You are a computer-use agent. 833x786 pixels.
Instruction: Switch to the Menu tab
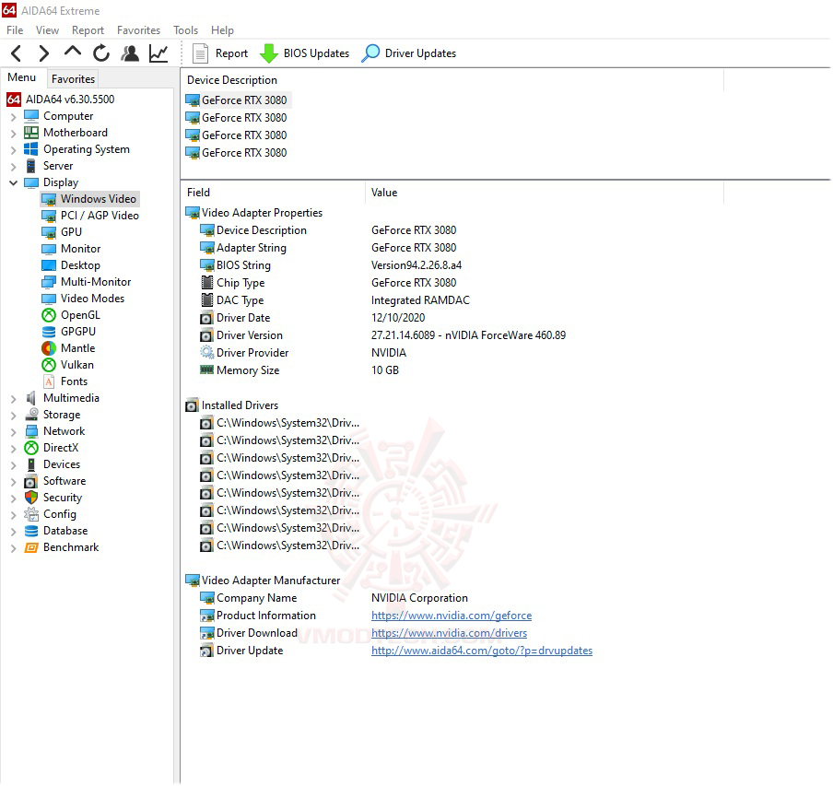tap(22, 77)
